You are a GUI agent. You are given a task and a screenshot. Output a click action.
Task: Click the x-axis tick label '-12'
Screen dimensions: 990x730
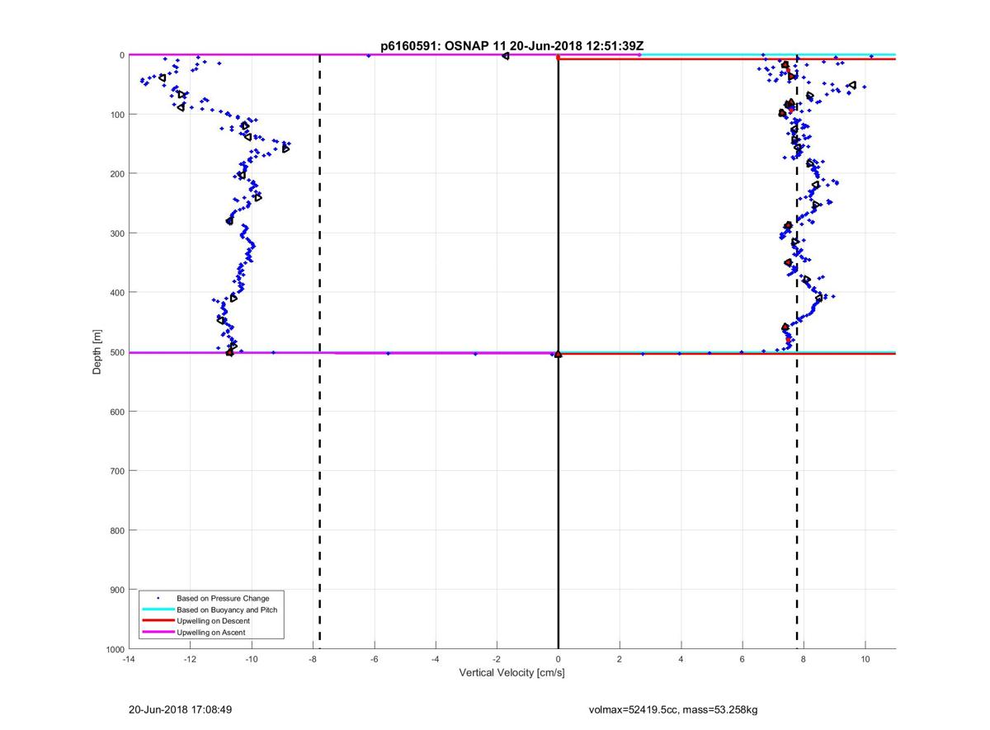[190, 660]
